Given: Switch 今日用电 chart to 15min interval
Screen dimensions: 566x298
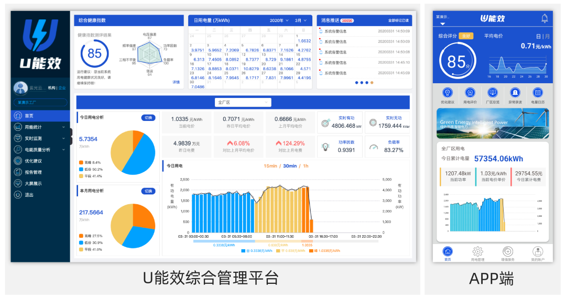Looking at the screenshot, I should coord(270,166).
